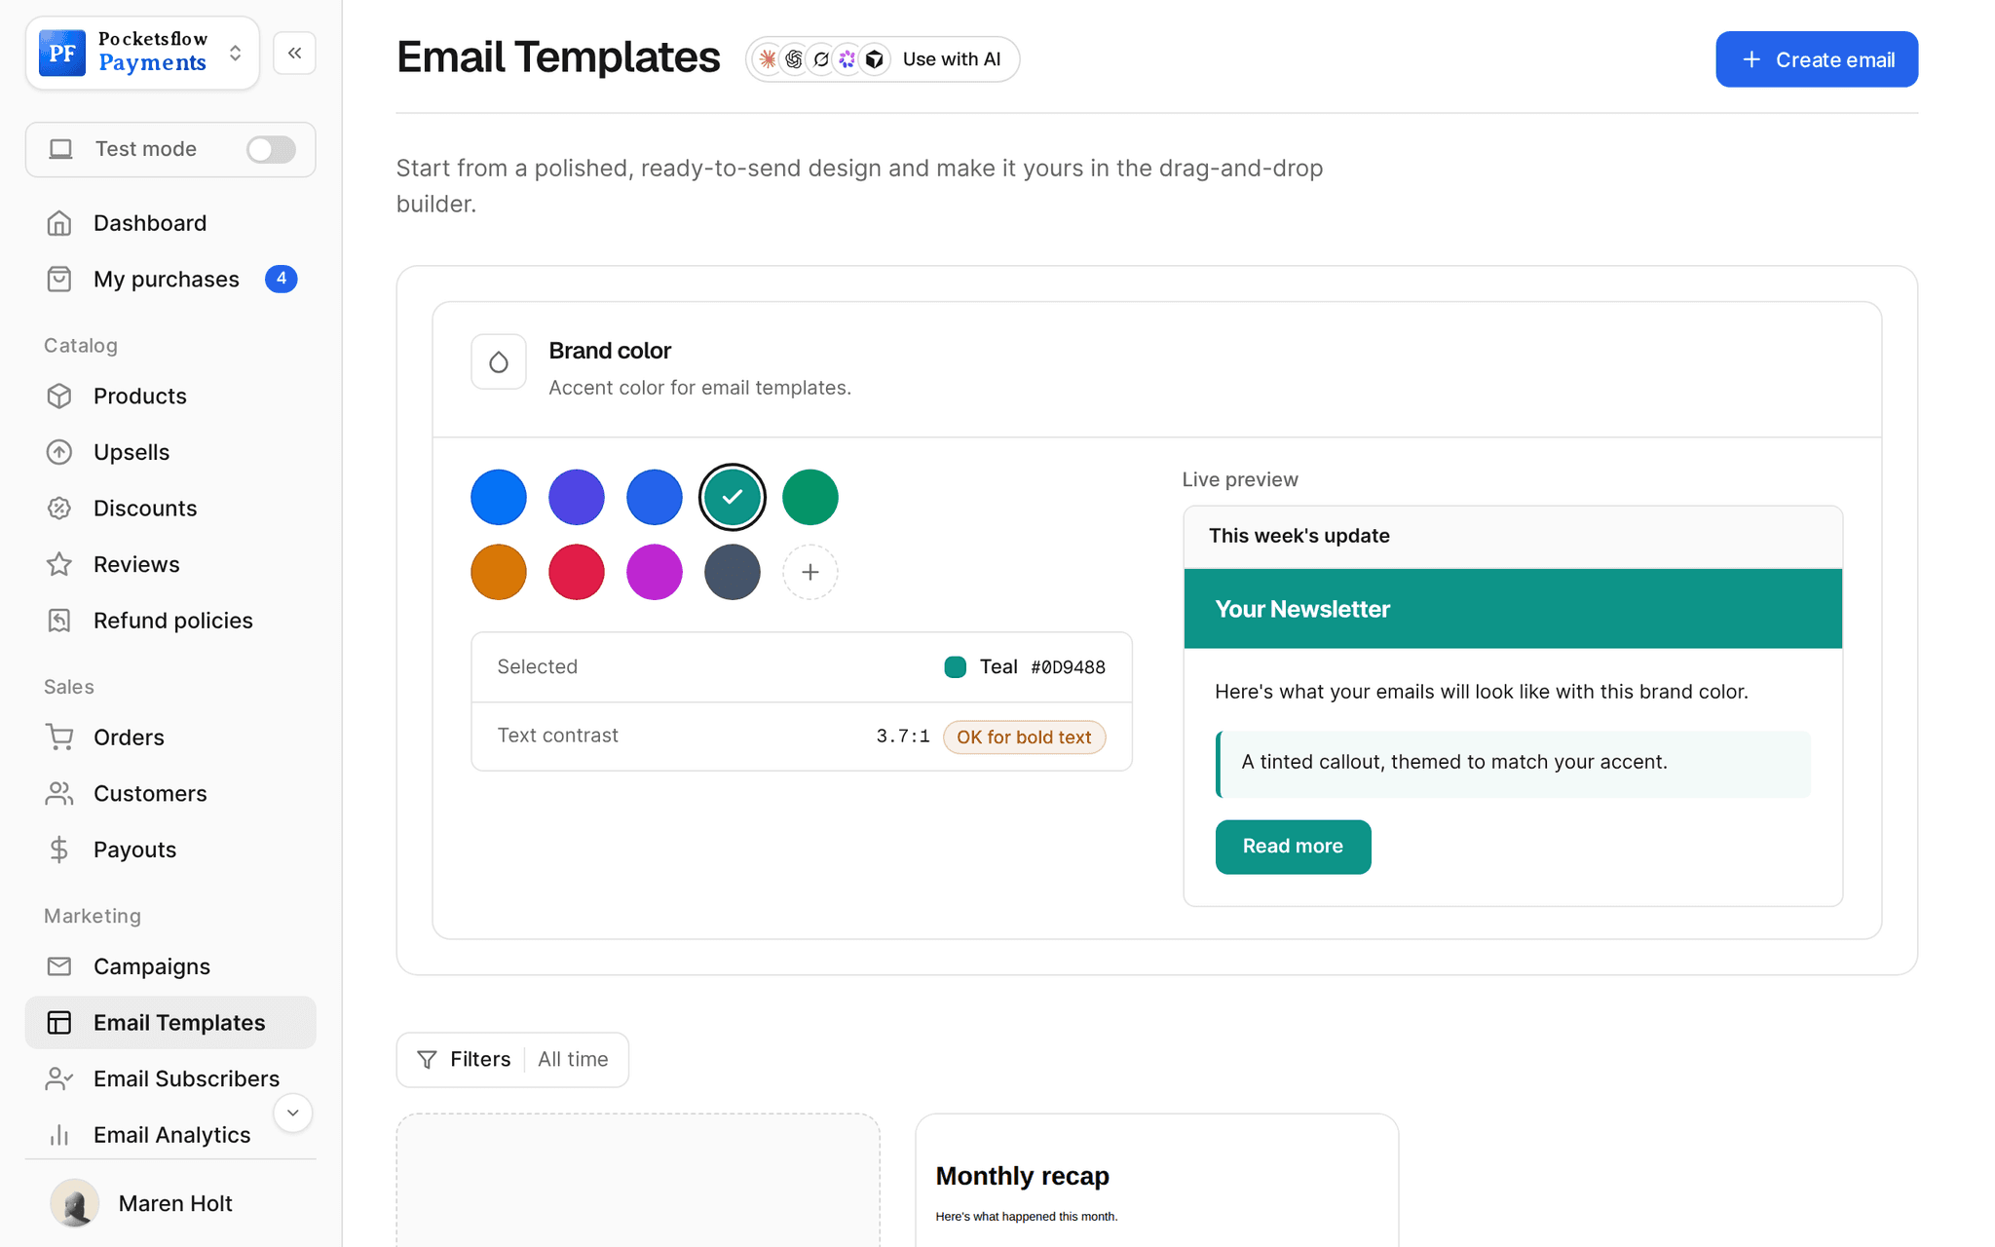
Task: Add a custom color with plus swatch
Action: click(x=810, y=572)
